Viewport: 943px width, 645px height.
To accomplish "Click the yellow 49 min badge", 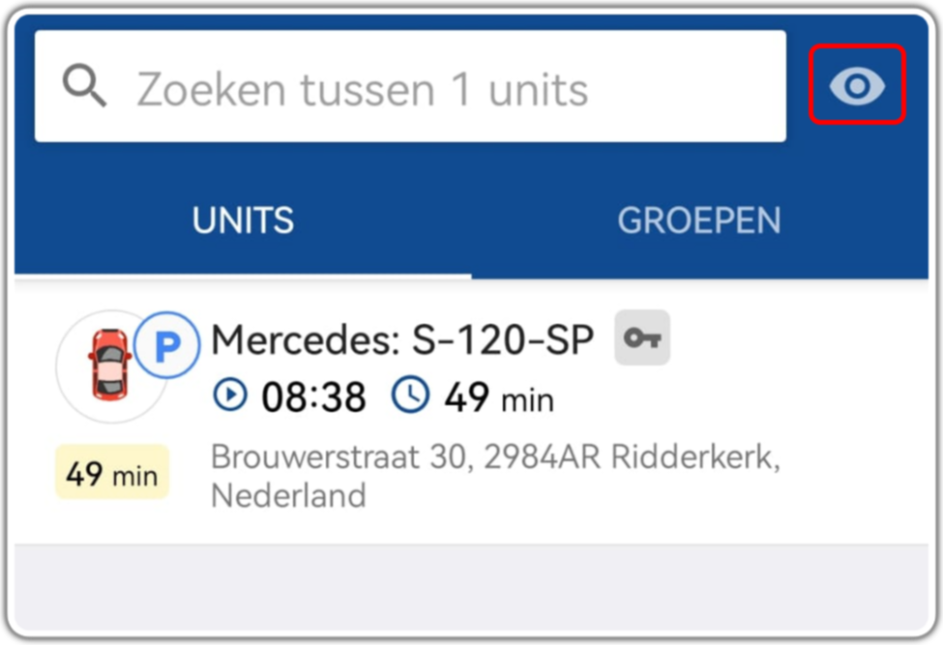I will pos(112,473).
